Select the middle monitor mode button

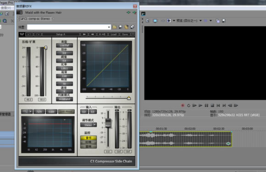(x=89, y=142)
